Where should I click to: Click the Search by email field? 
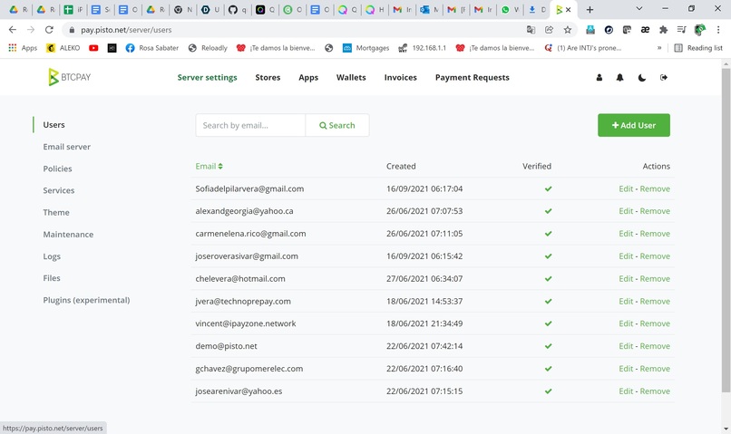pos(250,125)
